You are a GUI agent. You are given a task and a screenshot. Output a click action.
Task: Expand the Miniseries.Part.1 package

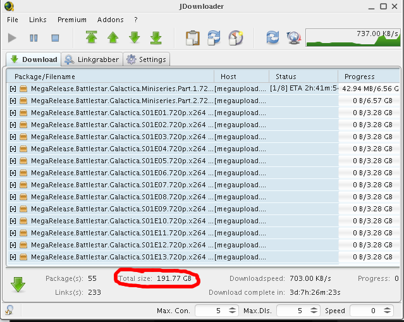[x=13, y=89]
